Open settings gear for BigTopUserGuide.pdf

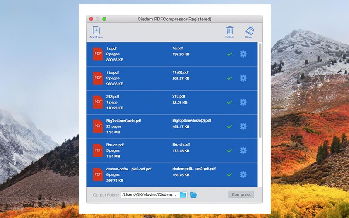click(243, 126)
